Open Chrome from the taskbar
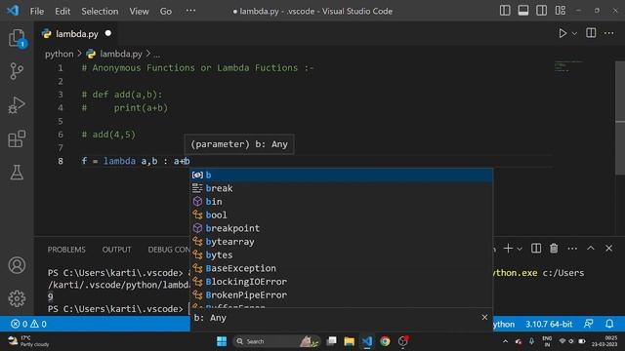Viewport: 625px width, 351px height. pyautogui.click(x=385, y=341)
